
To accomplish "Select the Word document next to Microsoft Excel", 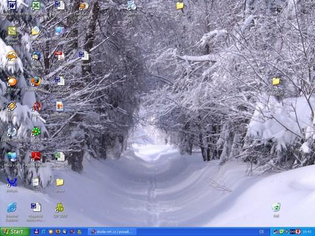I will coord(60,5).
